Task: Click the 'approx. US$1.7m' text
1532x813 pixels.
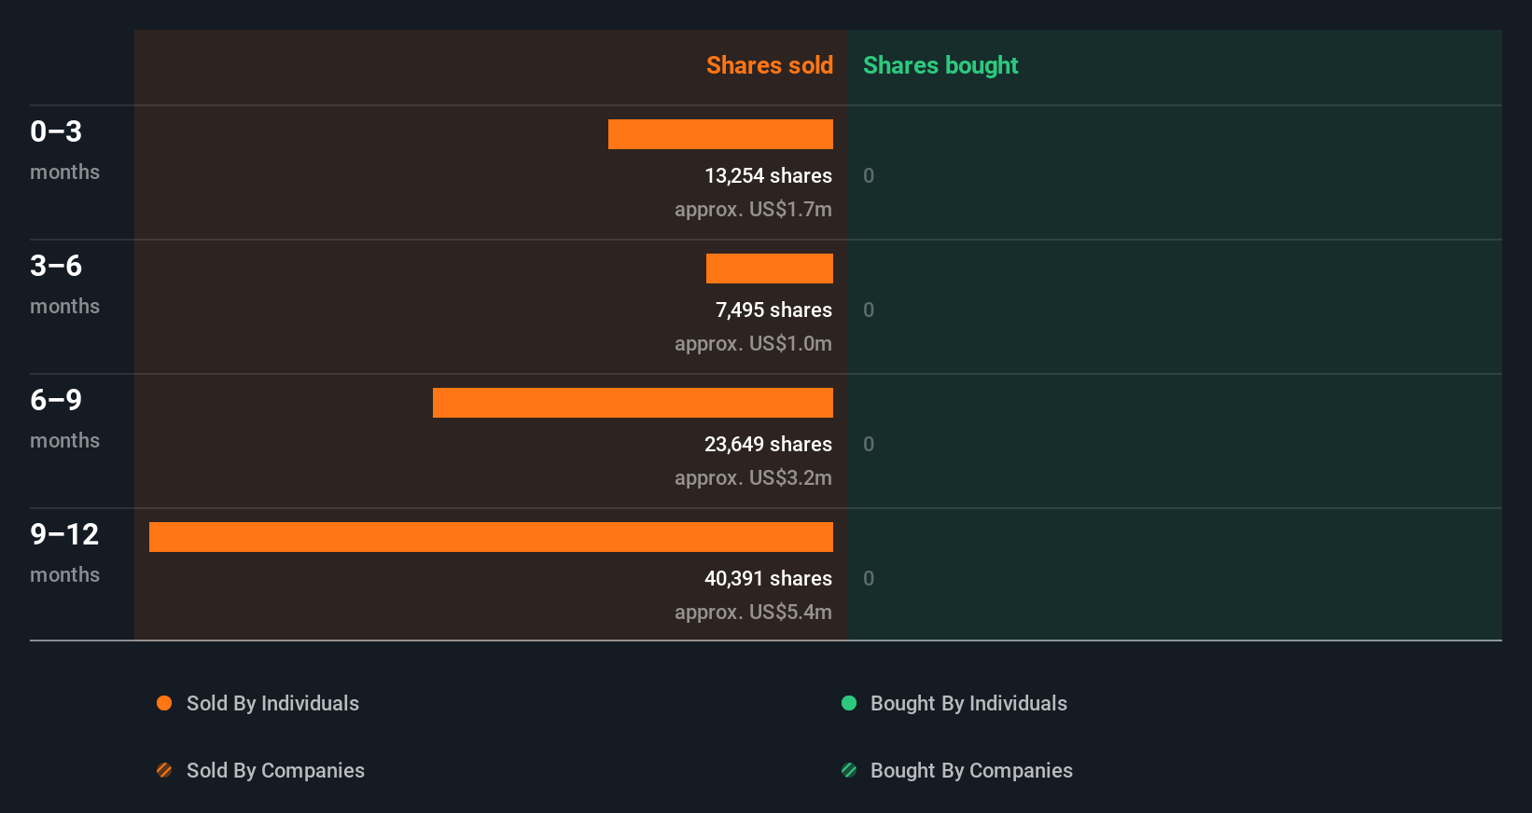Action: (753, 209)
